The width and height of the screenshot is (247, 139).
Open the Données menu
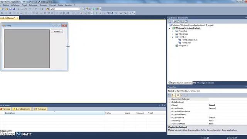[43, 5]
